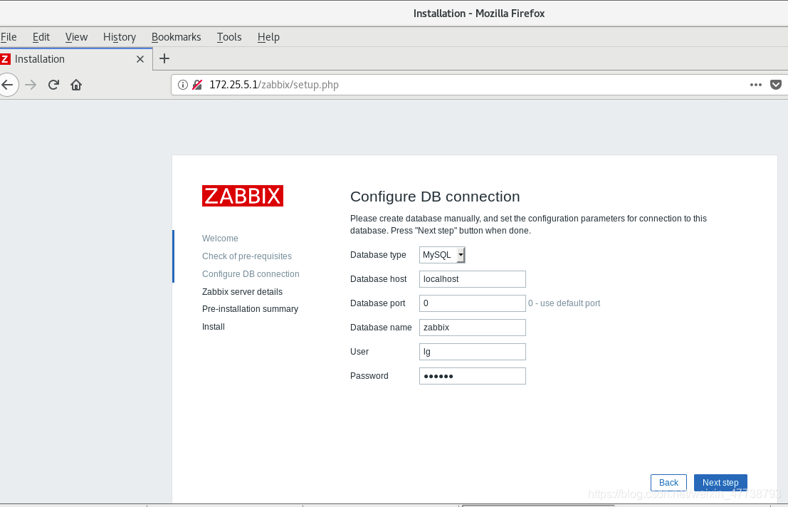Click the User label
Viewport: 788px width, 507px height.
click(x=359, y=352)
